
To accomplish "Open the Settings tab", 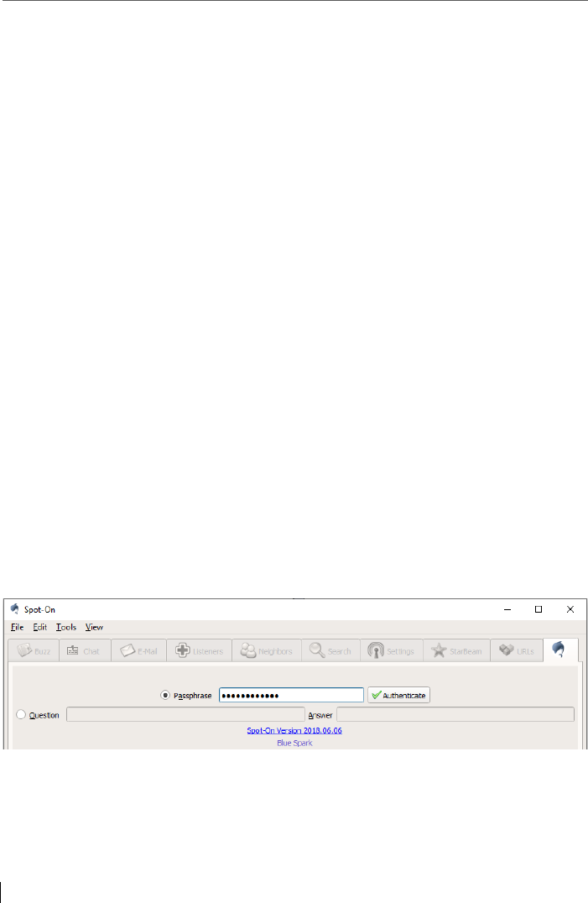I will pyautogui.click(x=391, y=650).
